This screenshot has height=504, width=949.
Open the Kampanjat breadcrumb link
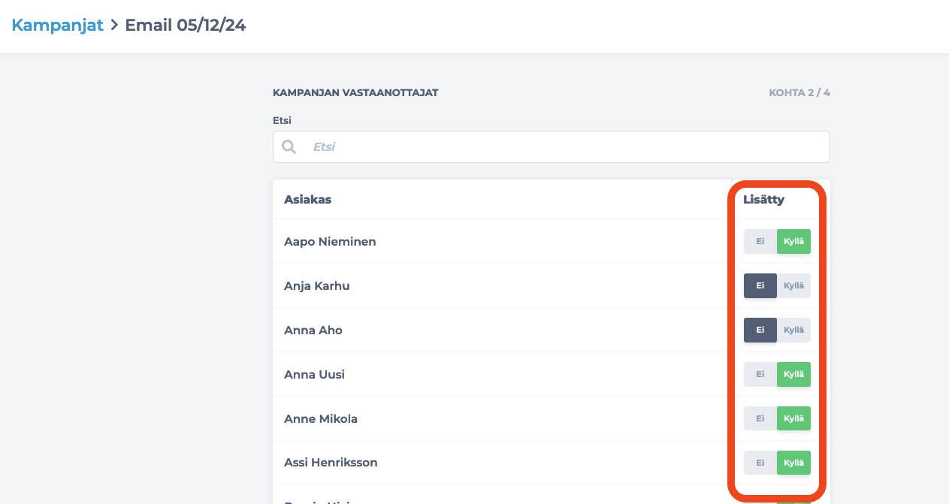[x=57, y=25]
